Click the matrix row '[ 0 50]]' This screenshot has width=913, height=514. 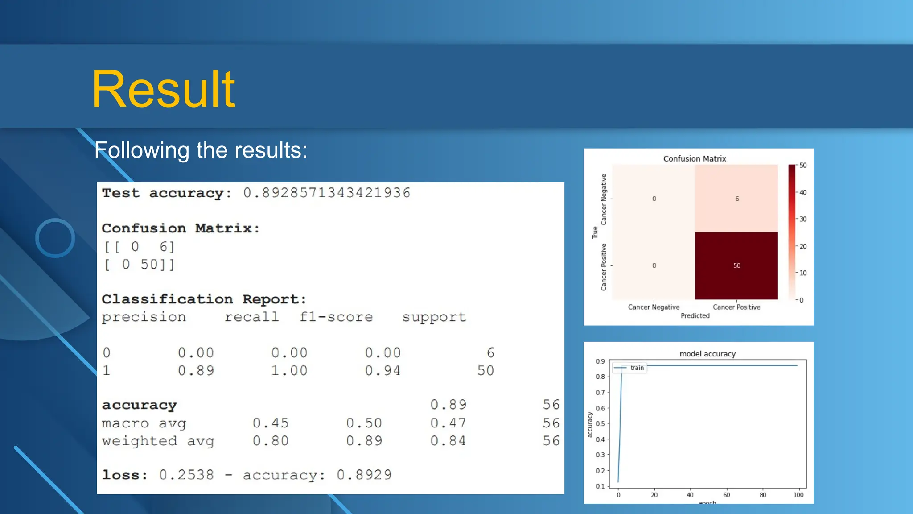coord(139,265)
